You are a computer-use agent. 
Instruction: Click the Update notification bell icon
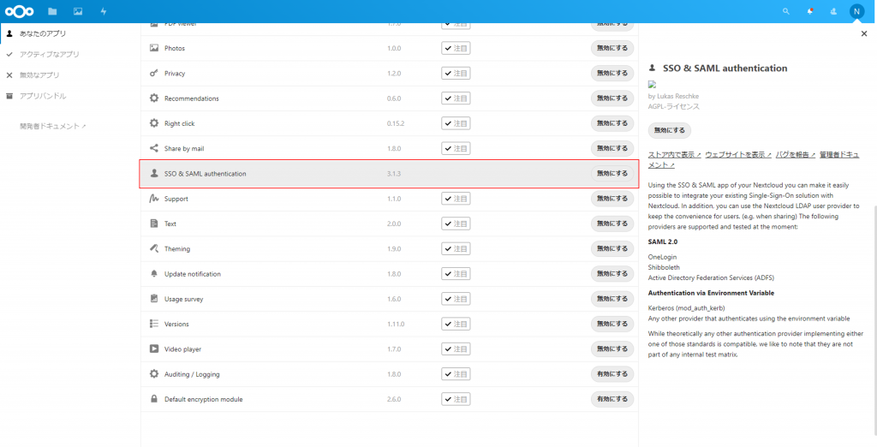tap(154, 273)
